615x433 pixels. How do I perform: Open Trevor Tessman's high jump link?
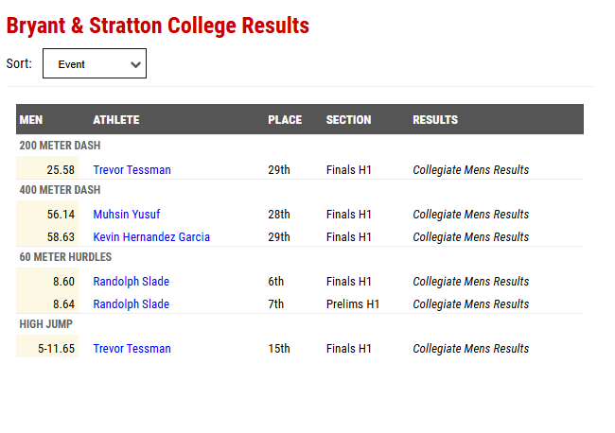[x=132, y=348]
